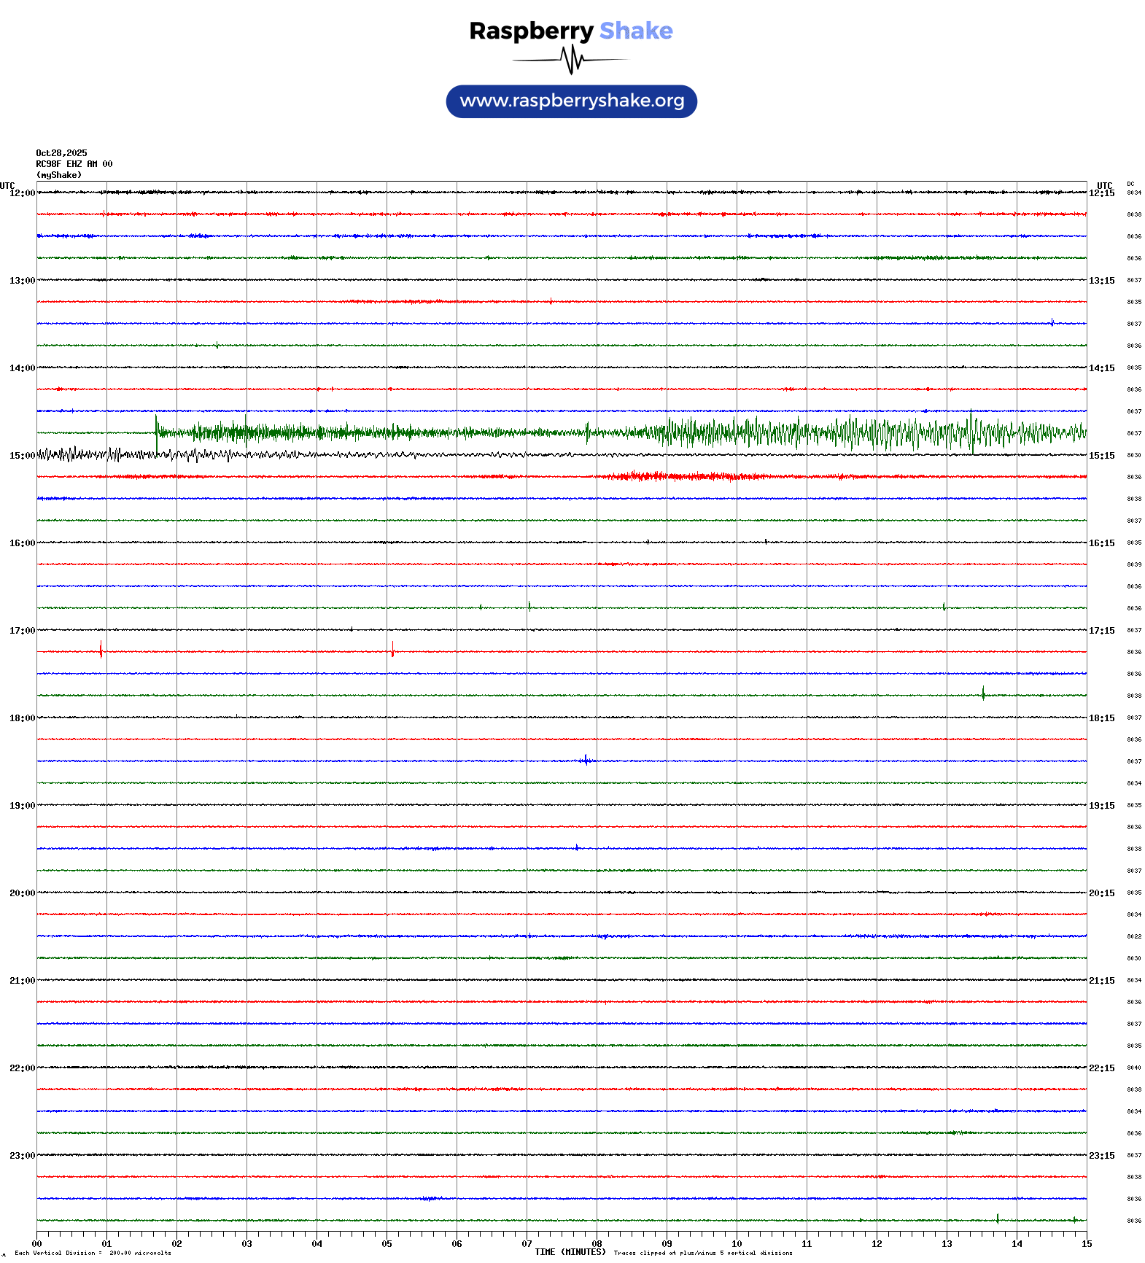
Task: Click the first red spike on 17:15 trace
Action: [101, 650]
